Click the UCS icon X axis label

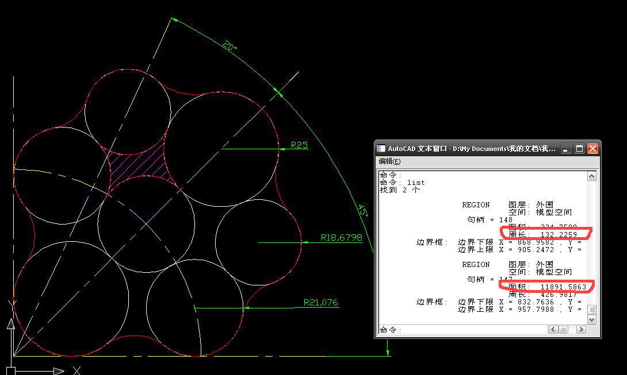(77, 370)
